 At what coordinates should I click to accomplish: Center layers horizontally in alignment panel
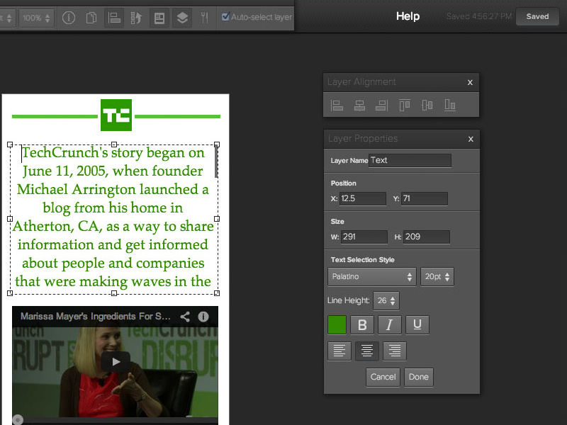click(359, 106)
